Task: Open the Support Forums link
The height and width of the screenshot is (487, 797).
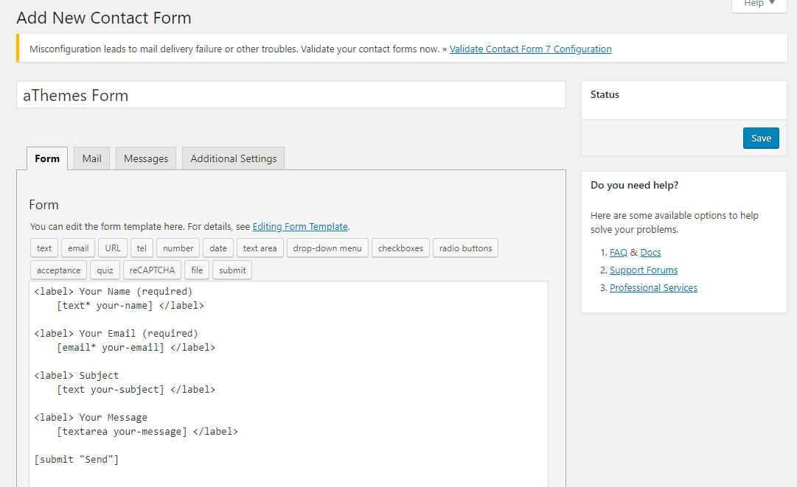Action: [644, 270]
